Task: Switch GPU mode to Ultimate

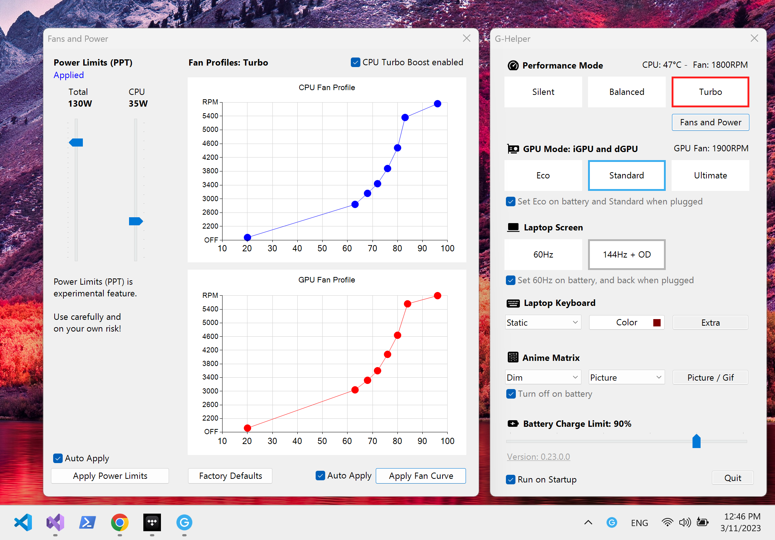Action: (x=710, y=175)
